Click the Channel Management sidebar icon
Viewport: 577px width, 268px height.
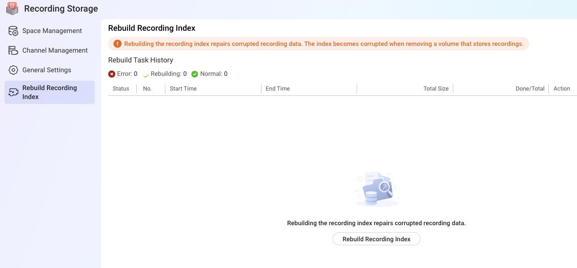pyautogui.click(x=13, y=51)
